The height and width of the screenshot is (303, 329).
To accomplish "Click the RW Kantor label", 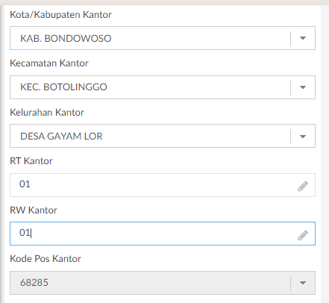I will tap(34, 210).
